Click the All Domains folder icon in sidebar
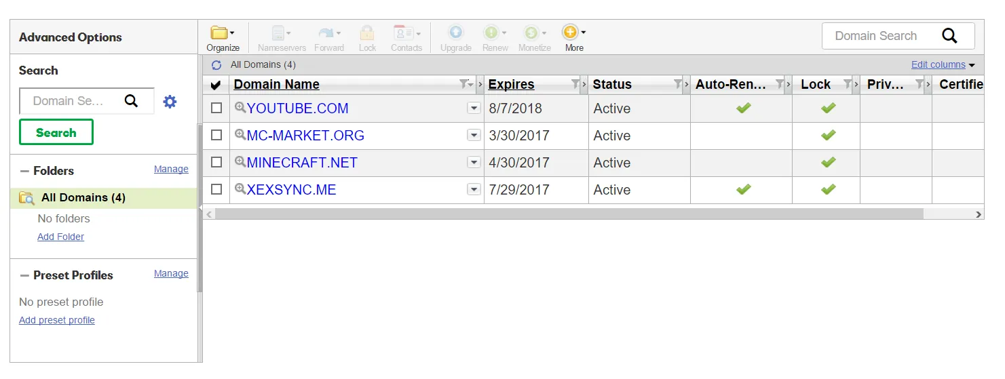The width and height of the screenshot is (1005, 379). 26,198
